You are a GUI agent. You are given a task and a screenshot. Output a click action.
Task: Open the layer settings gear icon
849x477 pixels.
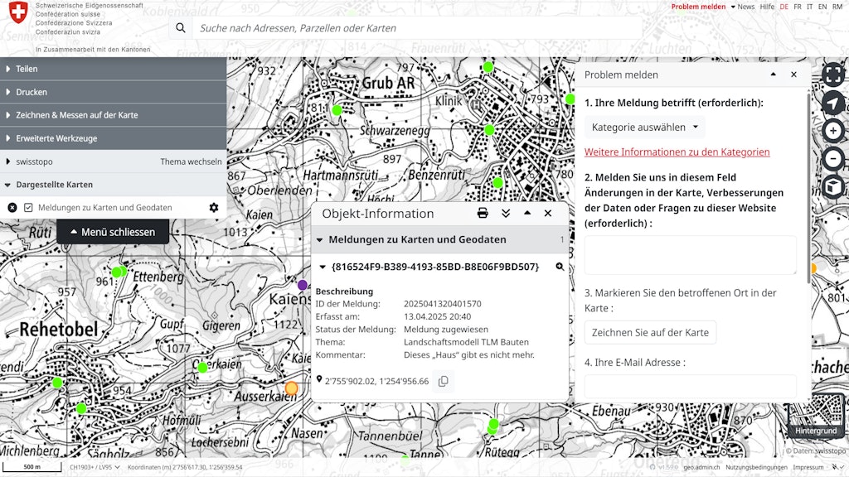[x=214, y=208]
